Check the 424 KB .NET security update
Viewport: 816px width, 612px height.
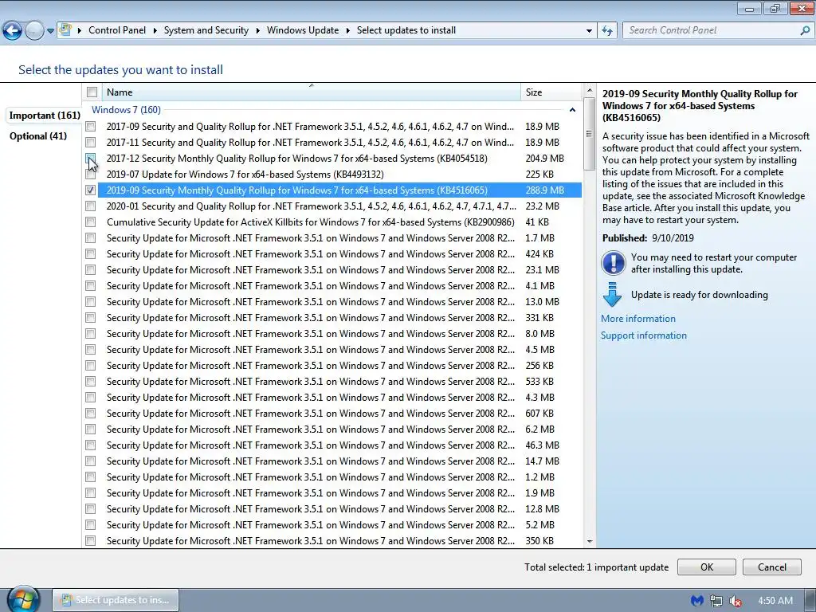[91, 254]
